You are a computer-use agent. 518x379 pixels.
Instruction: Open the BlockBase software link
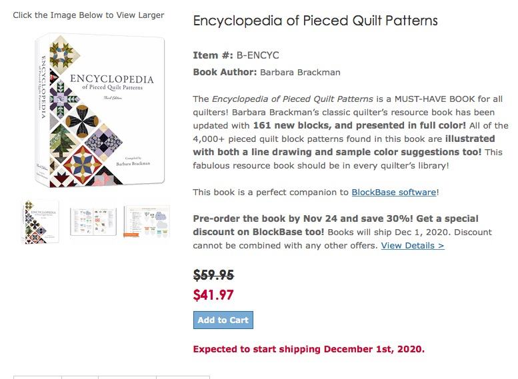pyautogui.click(x=393, y=192)
